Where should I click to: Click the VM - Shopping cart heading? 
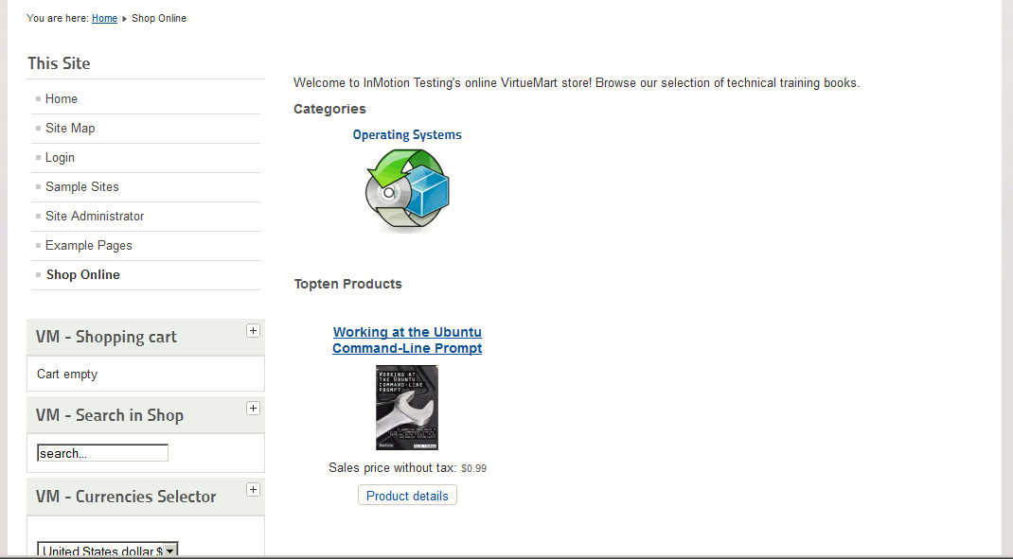click(106, 337)
